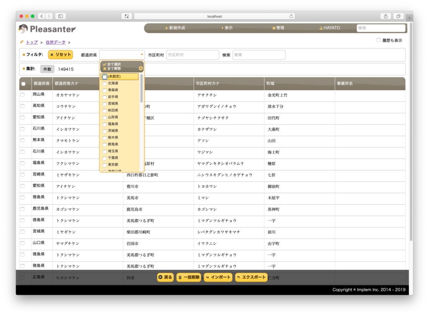429x316 pixels.
Task: Follow the 住所データ breadcrumb link
Action: click(56, 42)
